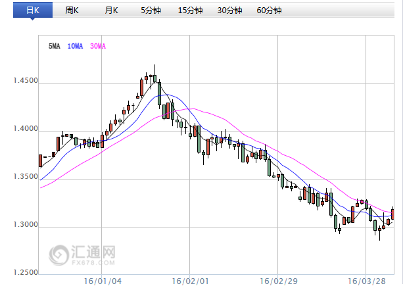
Task: Click the highest candlestick at the chart peak
Action: click(153, 78)
